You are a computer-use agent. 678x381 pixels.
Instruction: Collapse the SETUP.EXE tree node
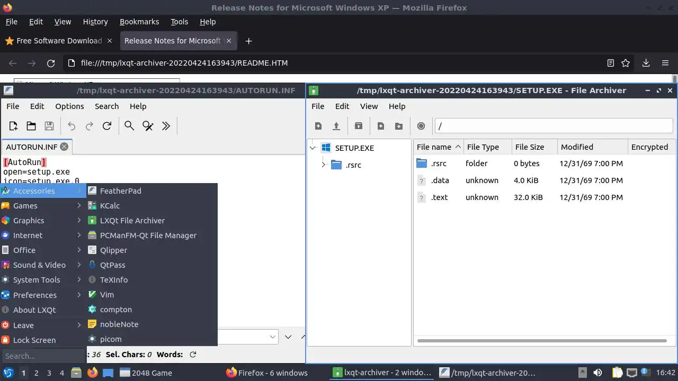[x=313, y=148]
